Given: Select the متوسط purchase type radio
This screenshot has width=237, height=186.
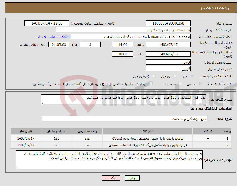Looking at the screenshot, I should pyautogui.click(x=180, y=84).
